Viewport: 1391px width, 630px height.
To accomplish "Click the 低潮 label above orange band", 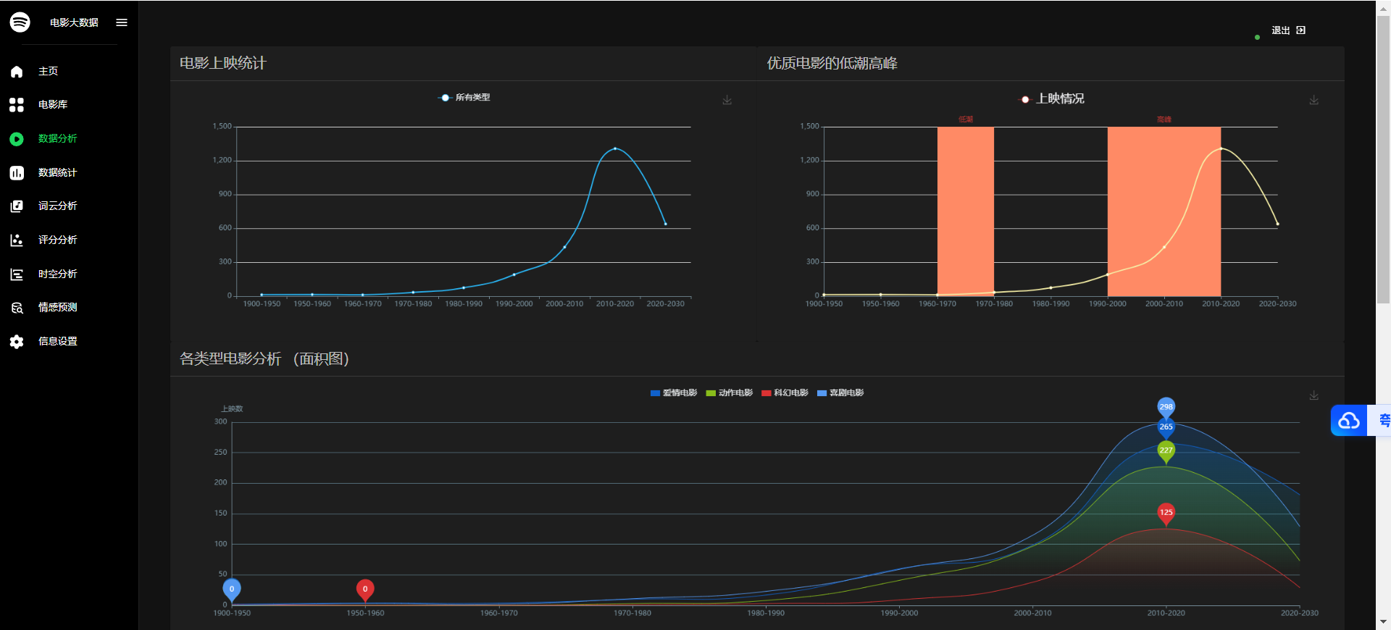I will pyautogui.click(x=966, y=119).
